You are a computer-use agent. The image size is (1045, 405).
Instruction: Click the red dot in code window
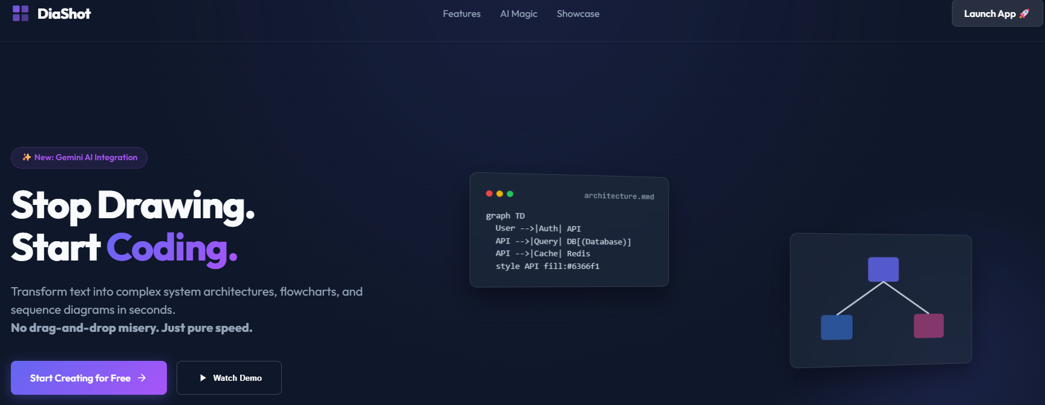[x=489, y=193]
